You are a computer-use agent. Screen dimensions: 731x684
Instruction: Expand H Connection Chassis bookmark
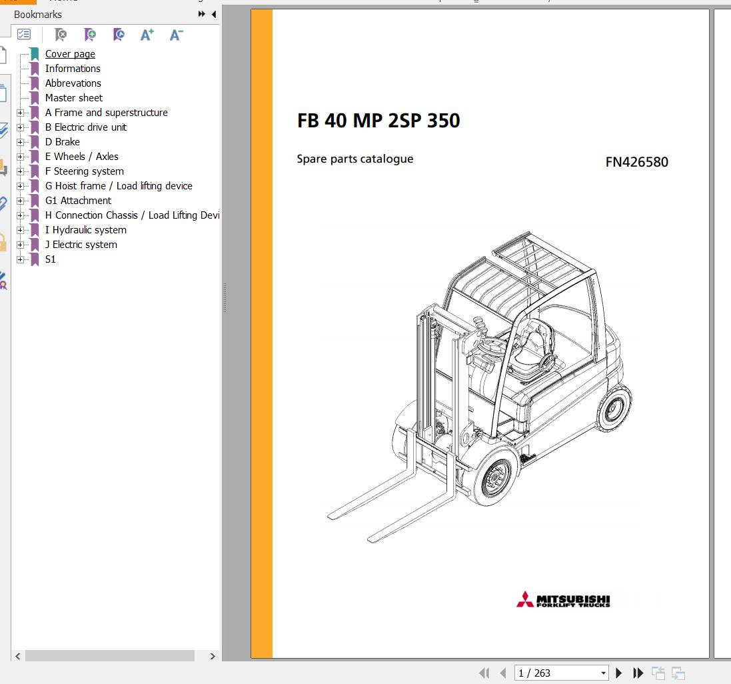[20, 215]
